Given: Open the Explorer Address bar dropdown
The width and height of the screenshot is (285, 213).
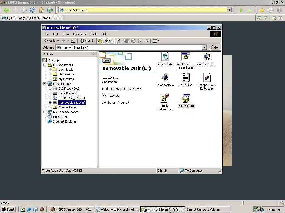Looking at the screenshot, I should 204,47.
